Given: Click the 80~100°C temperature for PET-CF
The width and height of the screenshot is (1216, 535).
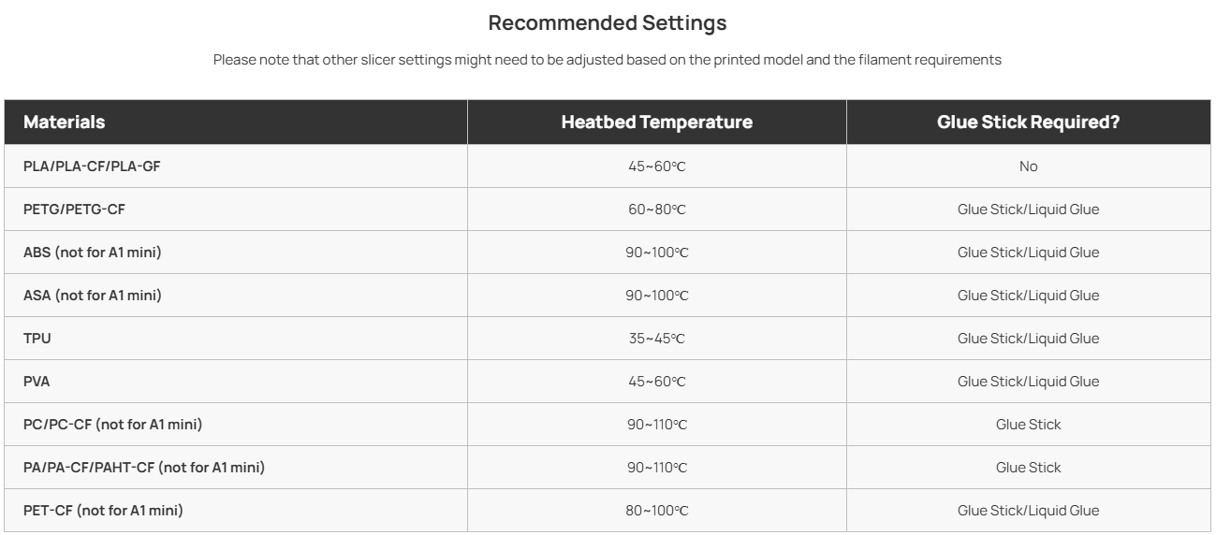Looking at the screenshot, I should pyautogui.click(x=656, y=511).
